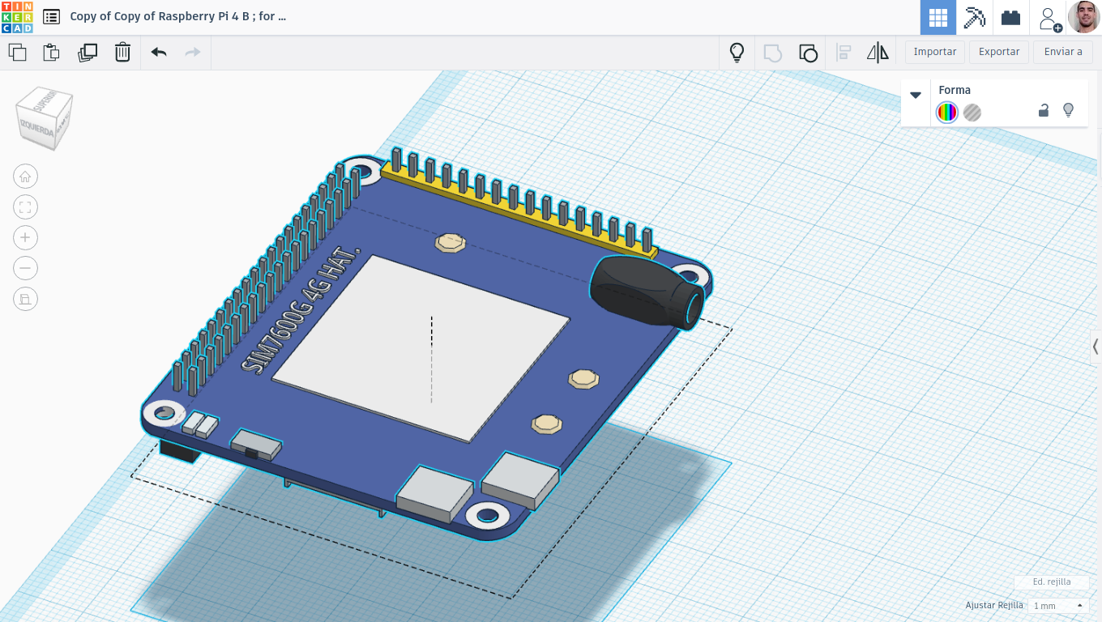
Task: Click the Fit all in view button
Action: (x=25, y=207)
